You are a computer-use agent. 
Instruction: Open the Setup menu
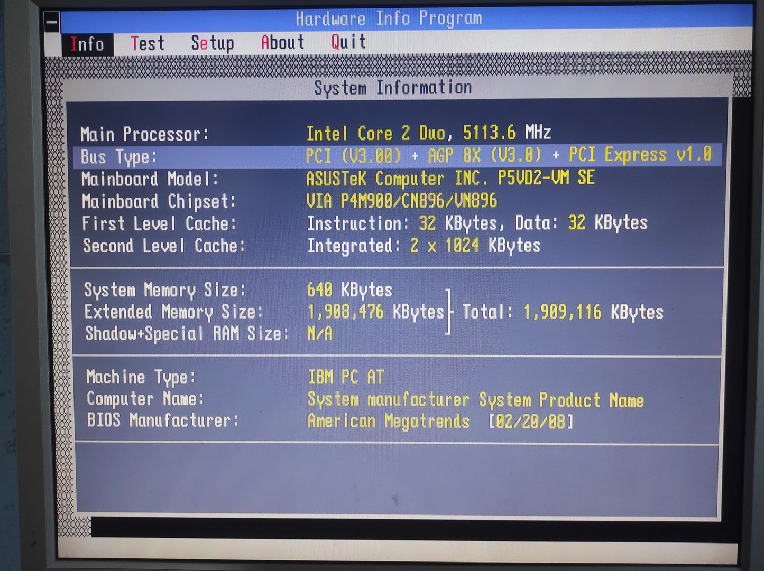coord(212,43)
